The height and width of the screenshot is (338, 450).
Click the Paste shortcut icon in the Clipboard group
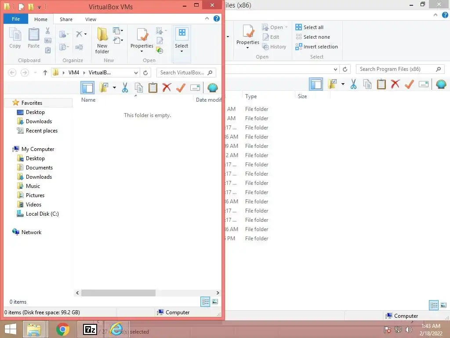pos(47,50)
